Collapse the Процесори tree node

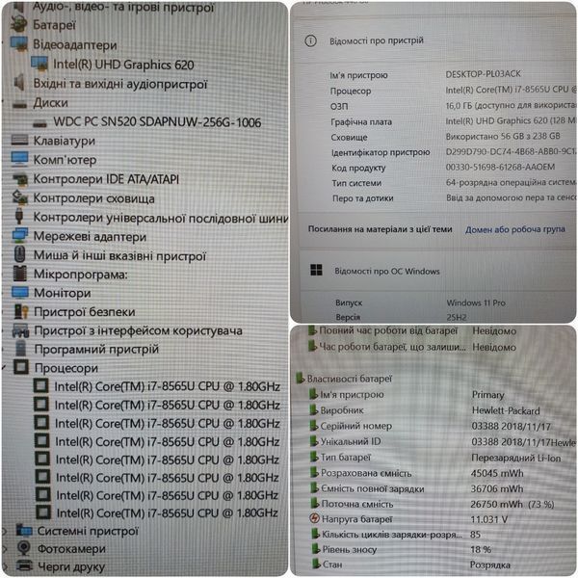(x=4, y=368)
